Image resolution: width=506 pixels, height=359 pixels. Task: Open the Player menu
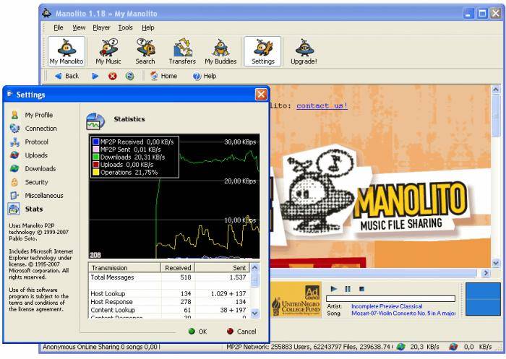101,27
